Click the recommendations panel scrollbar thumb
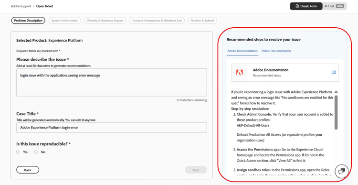Image resolution: width=358 pixels, height=185 pixels. point(336,112)
